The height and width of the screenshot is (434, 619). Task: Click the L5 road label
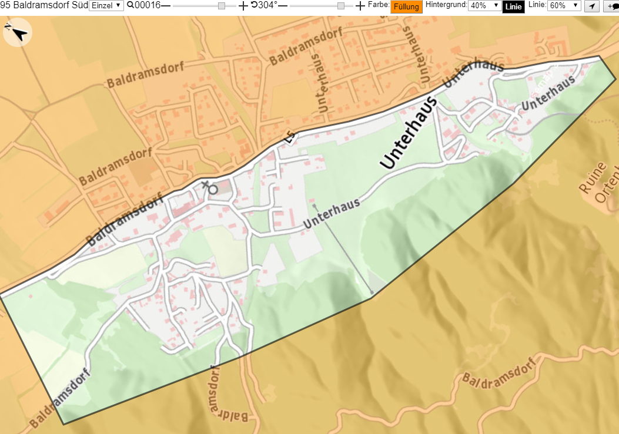pyautogui.click(x=290, y=138)
